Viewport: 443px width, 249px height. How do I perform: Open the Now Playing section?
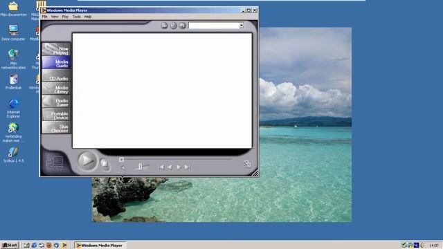click(56, 49)
